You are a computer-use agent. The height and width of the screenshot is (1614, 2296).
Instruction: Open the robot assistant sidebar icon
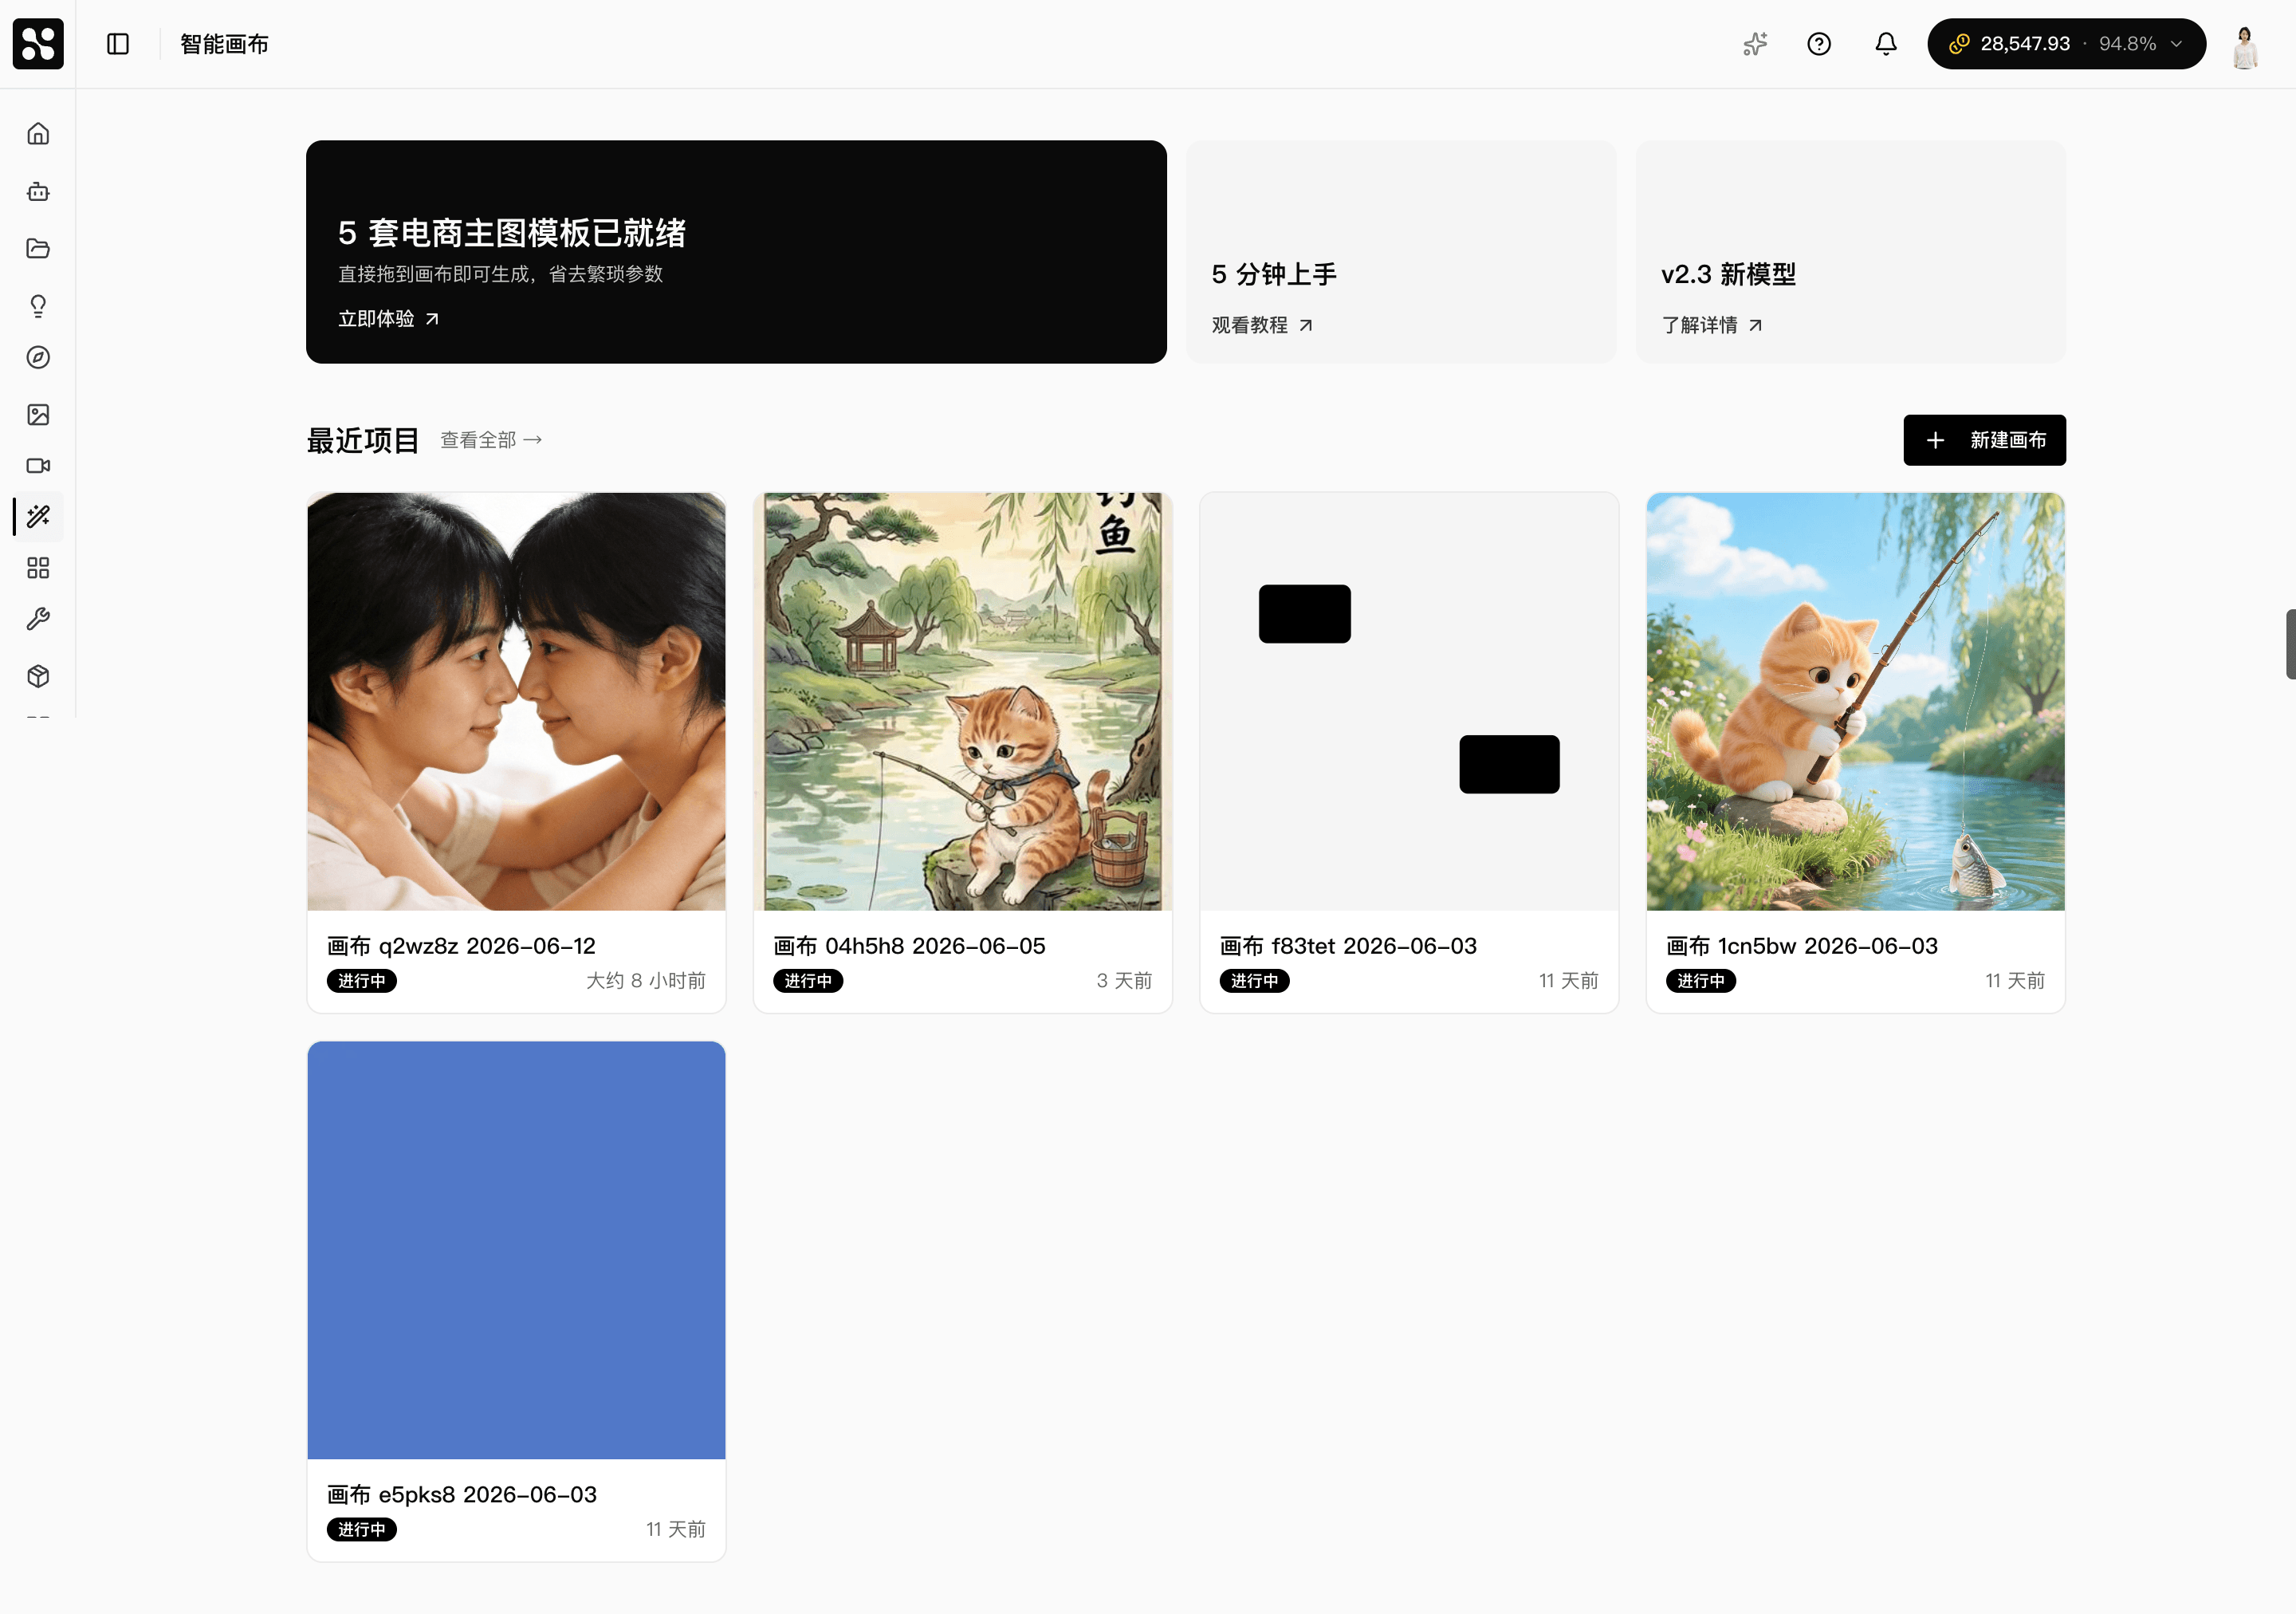pos(38,191)
